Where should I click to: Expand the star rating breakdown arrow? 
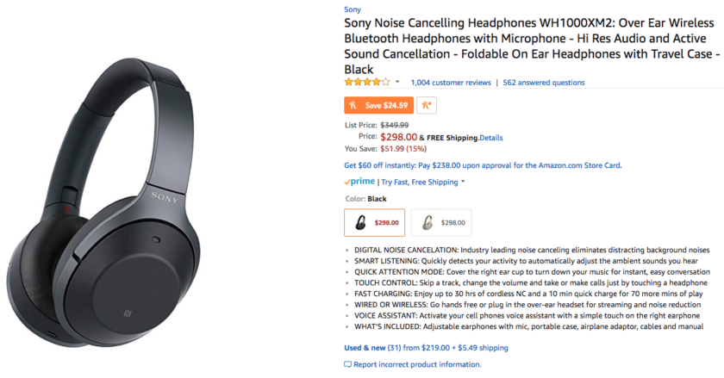coord(397,83)
